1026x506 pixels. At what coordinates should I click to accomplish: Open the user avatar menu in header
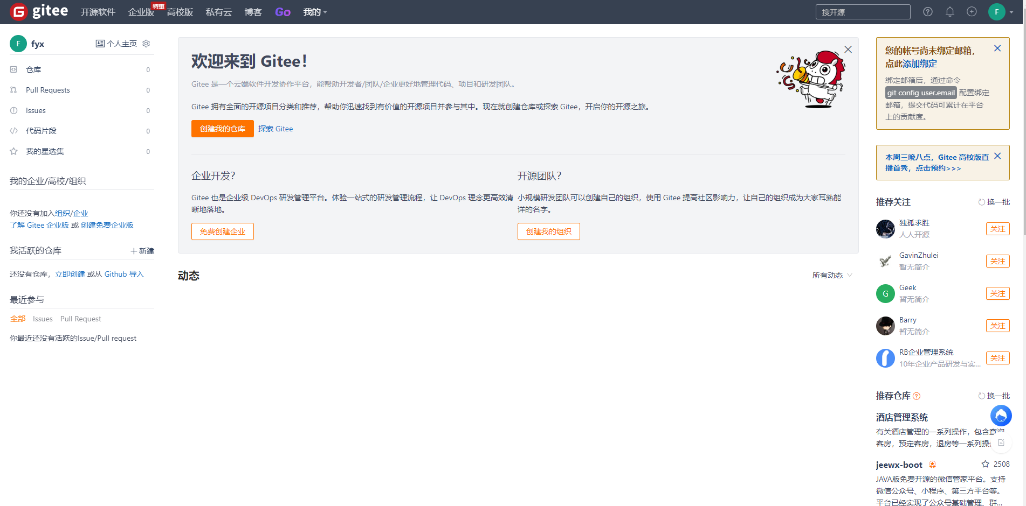(x=1001, y=12)
